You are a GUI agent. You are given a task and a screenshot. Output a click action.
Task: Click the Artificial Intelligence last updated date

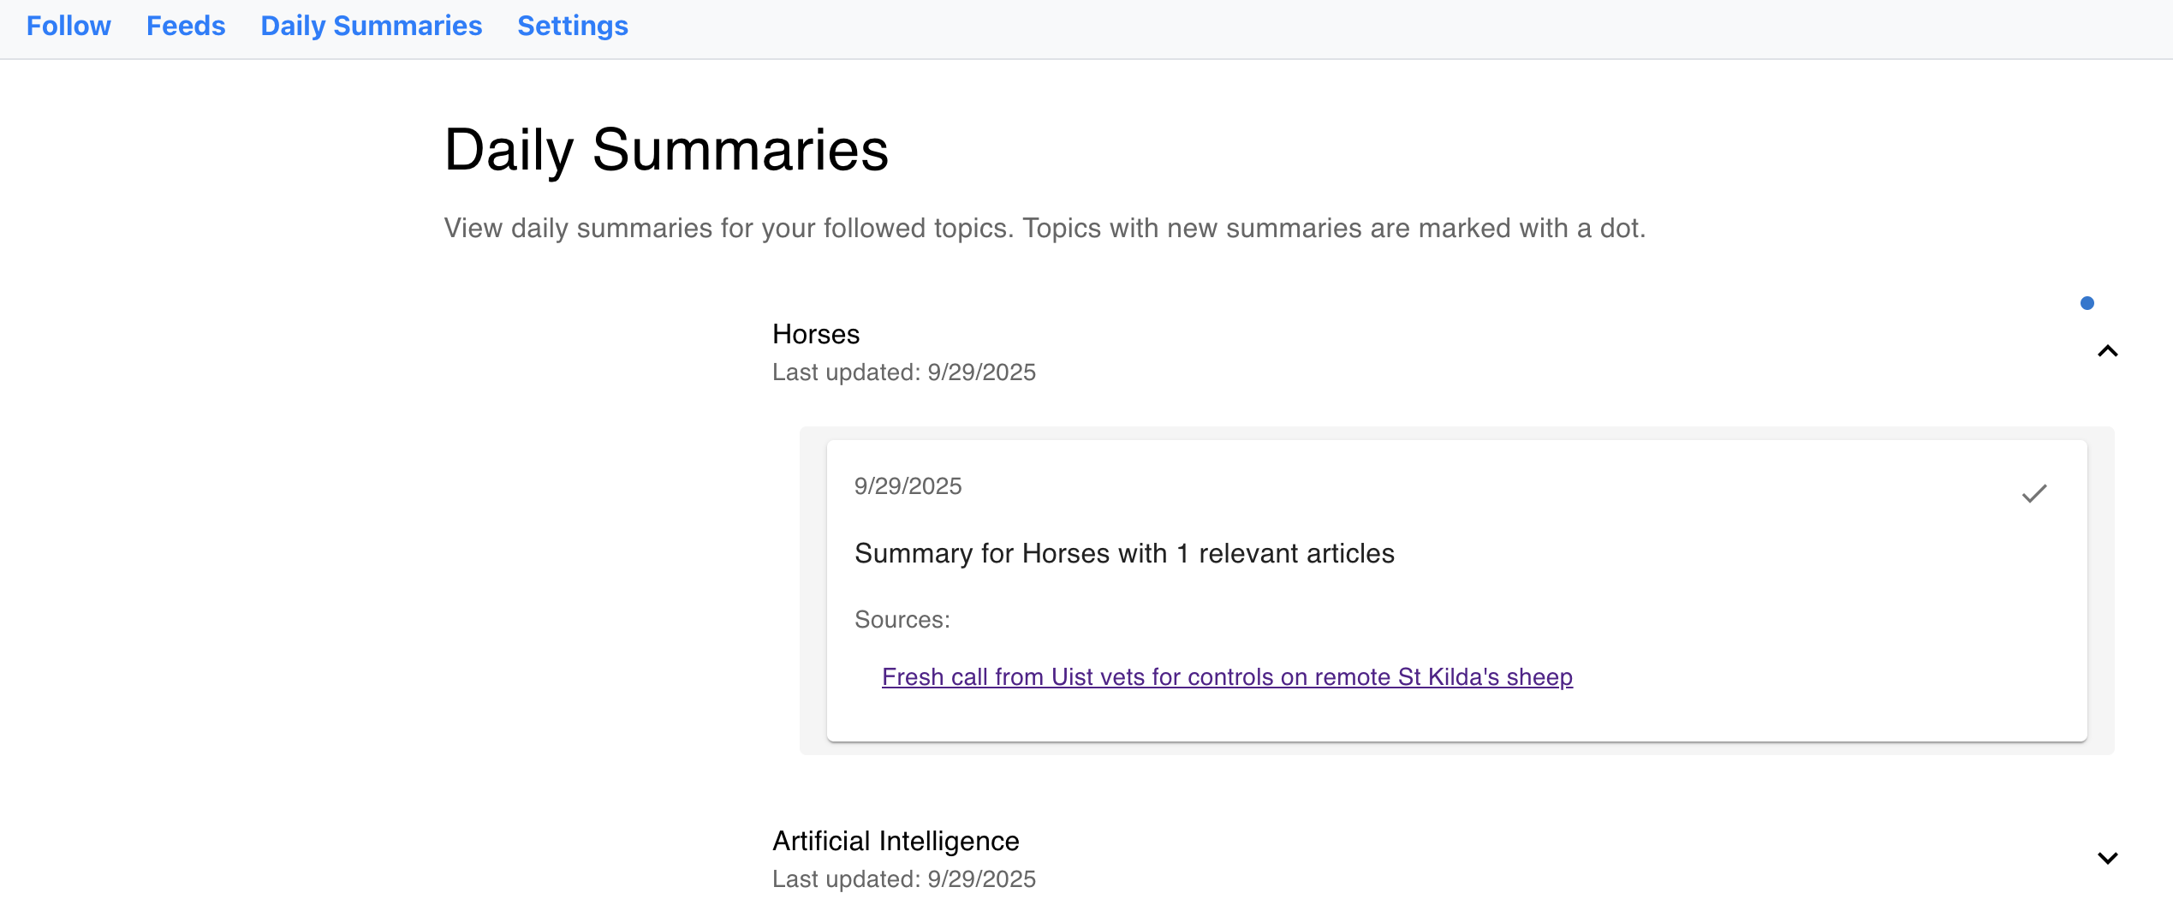(903, 878)
